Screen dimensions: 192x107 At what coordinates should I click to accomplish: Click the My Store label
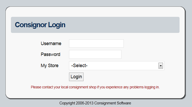coord(50,66)
